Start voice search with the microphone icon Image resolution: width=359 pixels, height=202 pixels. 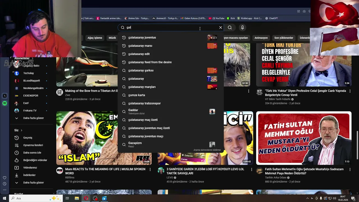[x=242, y=27]
